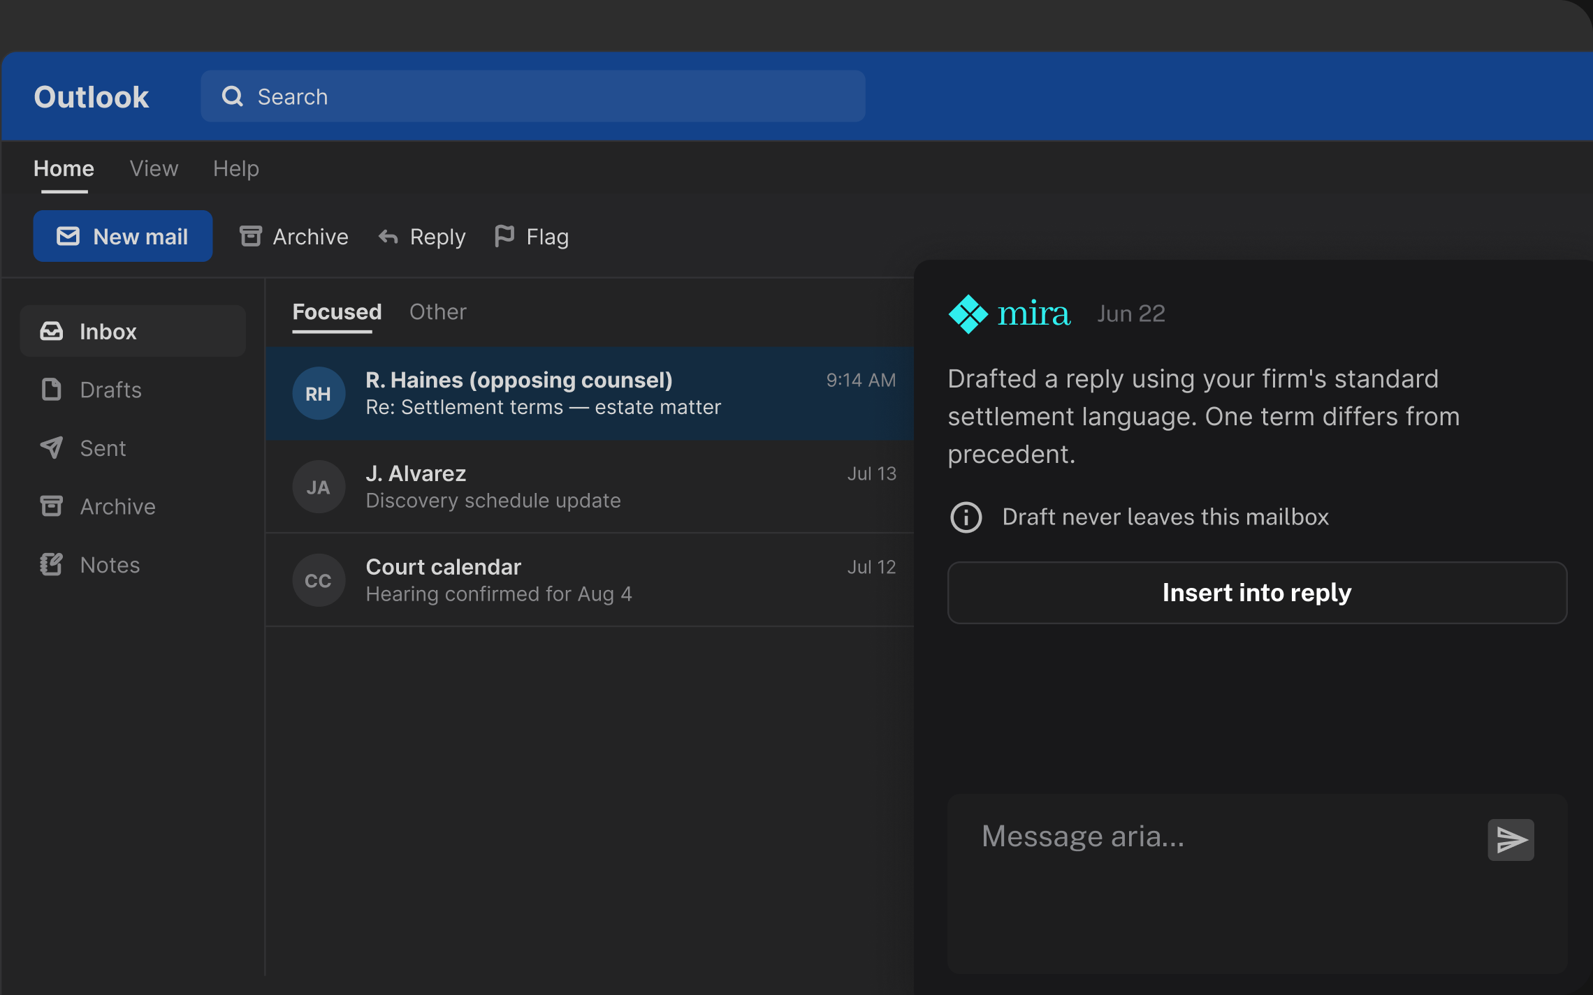Open the Help ribbon tab
Viewport: 1593px width, 995px height.
tap(236, 168)
